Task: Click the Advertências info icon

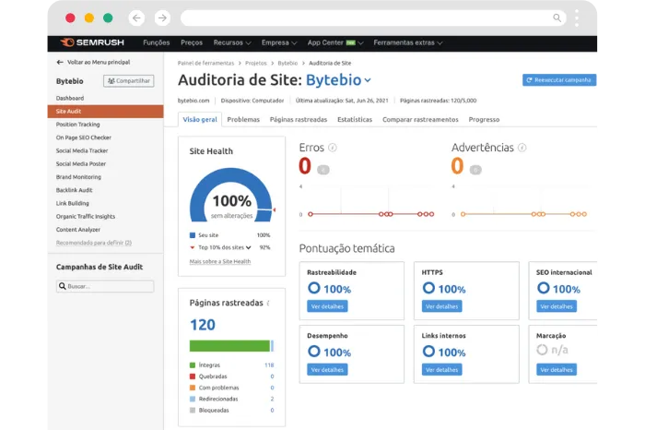Action: pyautogui.click(x=522, y=148)
